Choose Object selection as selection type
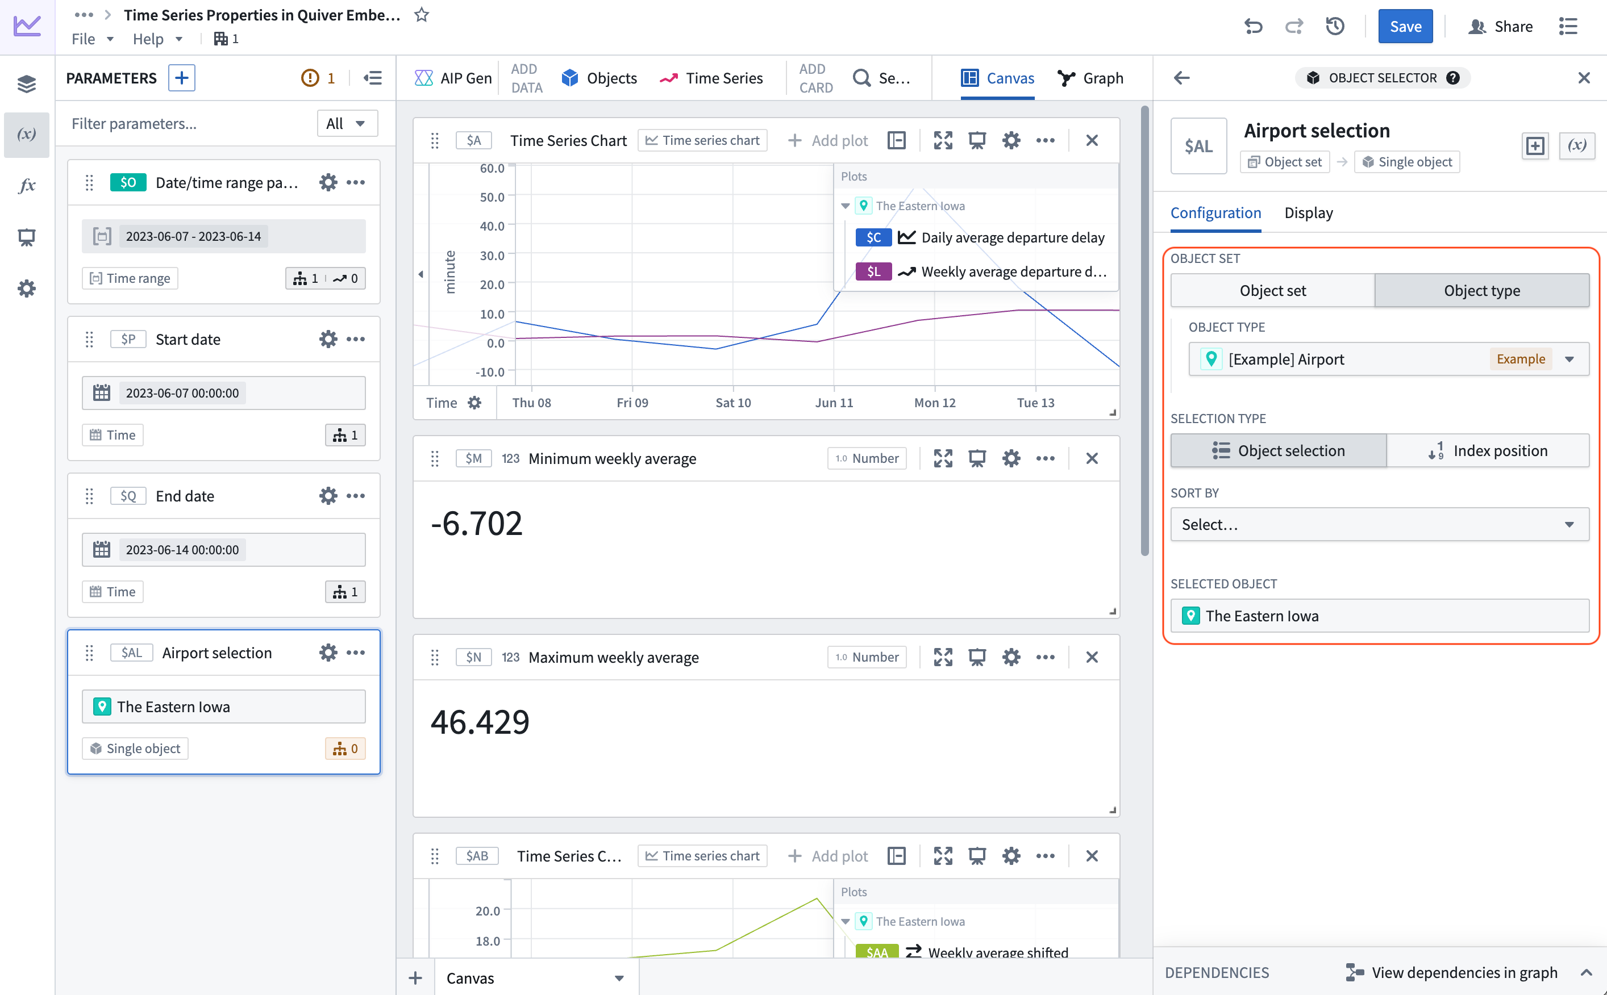 (x=1278, y=451)
